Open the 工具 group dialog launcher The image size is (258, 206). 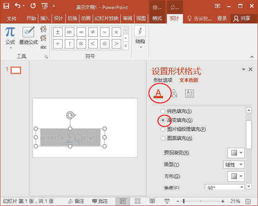(46, 57)
